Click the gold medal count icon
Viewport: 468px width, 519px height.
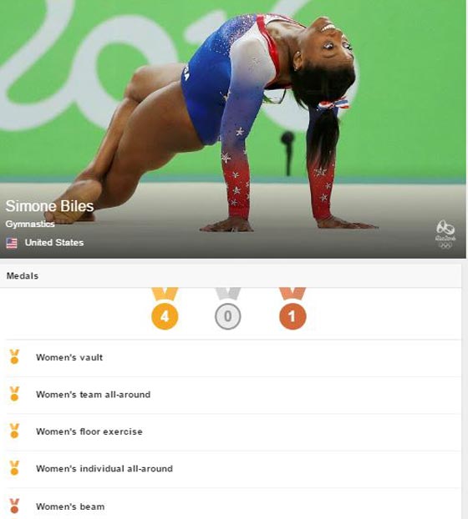click(165, 309)
